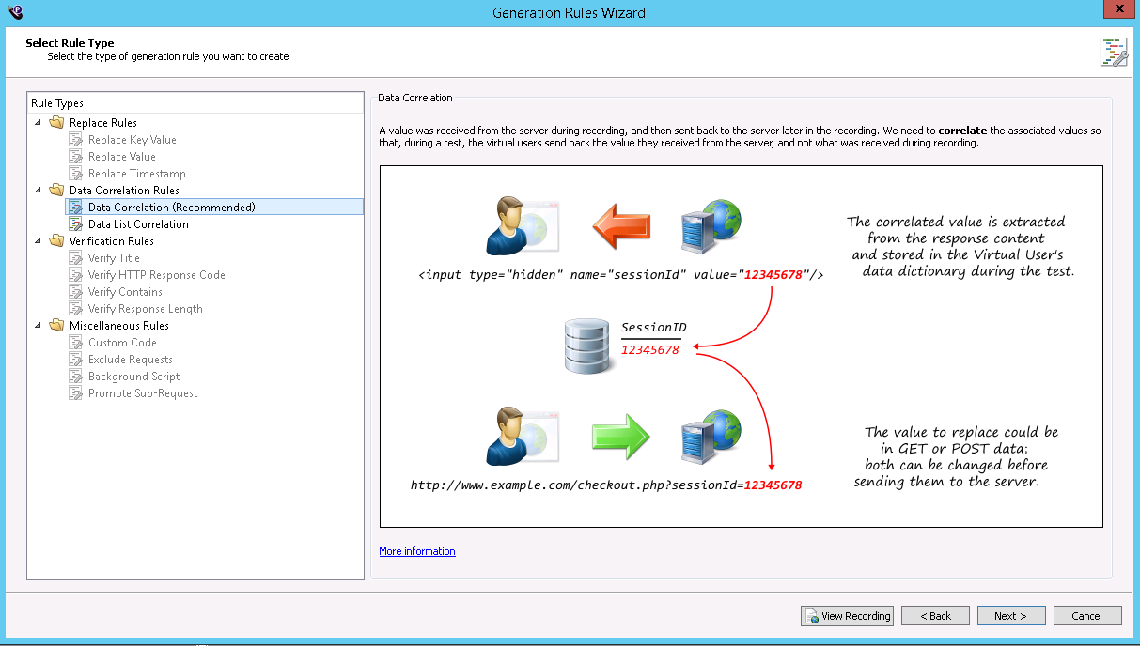
Task: Collapse the Verification Rules tree node
Action: [38, 241]
